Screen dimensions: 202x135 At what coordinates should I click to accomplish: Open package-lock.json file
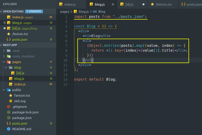(28, 112)
